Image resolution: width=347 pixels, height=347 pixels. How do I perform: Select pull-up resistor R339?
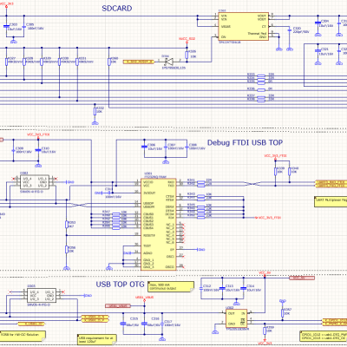coord(275,171)
